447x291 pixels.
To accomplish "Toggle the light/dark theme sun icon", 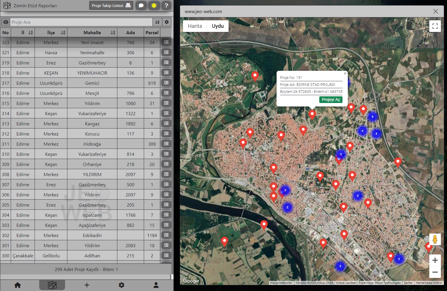I will tap(154, 6).
